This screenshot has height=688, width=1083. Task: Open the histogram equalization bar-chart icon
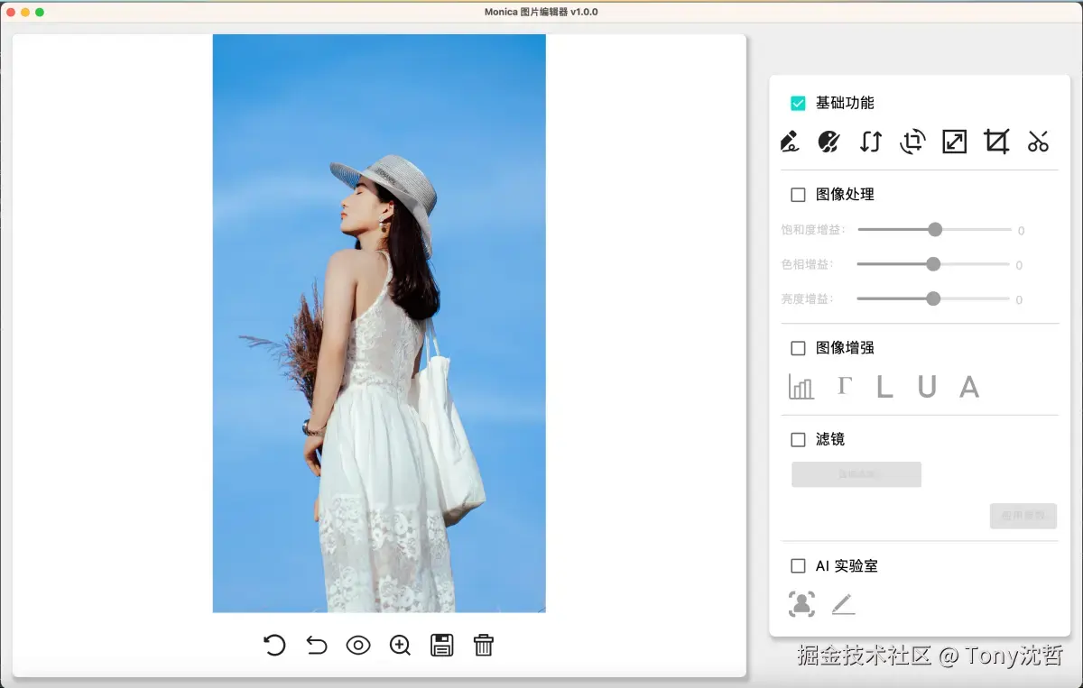coord(801,387)
